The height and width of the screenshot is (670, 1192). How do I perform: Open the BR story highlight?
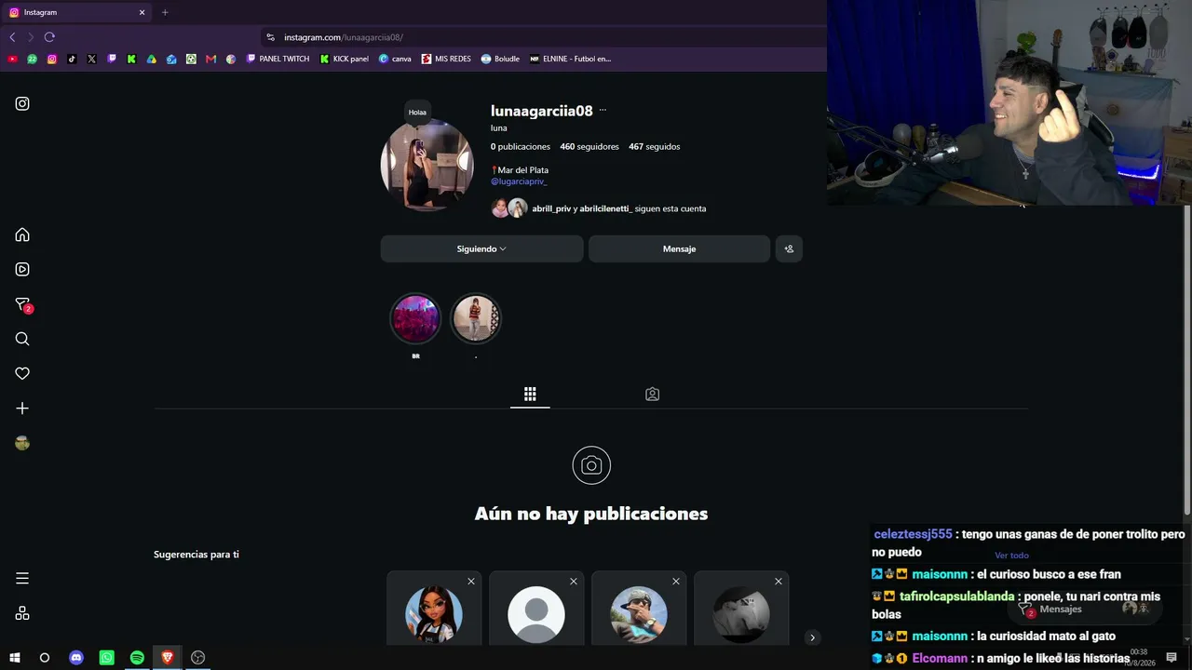pos(415,318)
